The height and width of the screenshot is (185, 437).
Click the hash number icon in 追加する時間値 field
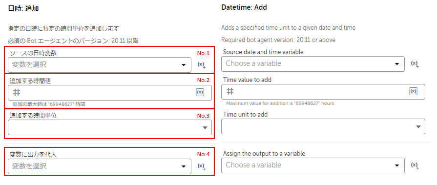pyautogui.click(x=17, y=93)
